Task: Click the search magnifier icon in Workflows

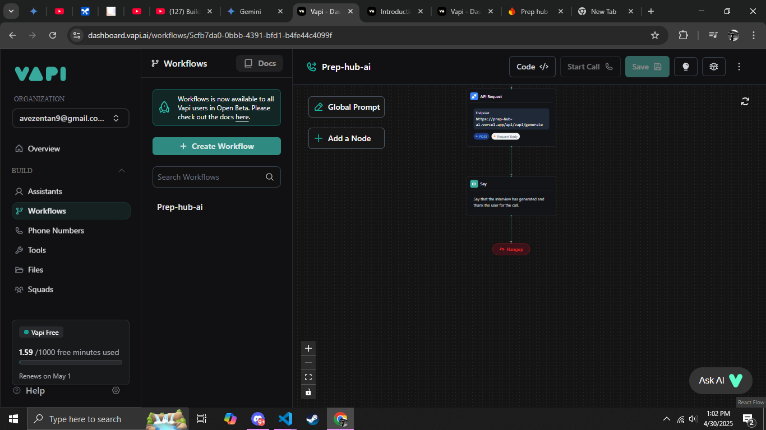Action: pos(270,177)
